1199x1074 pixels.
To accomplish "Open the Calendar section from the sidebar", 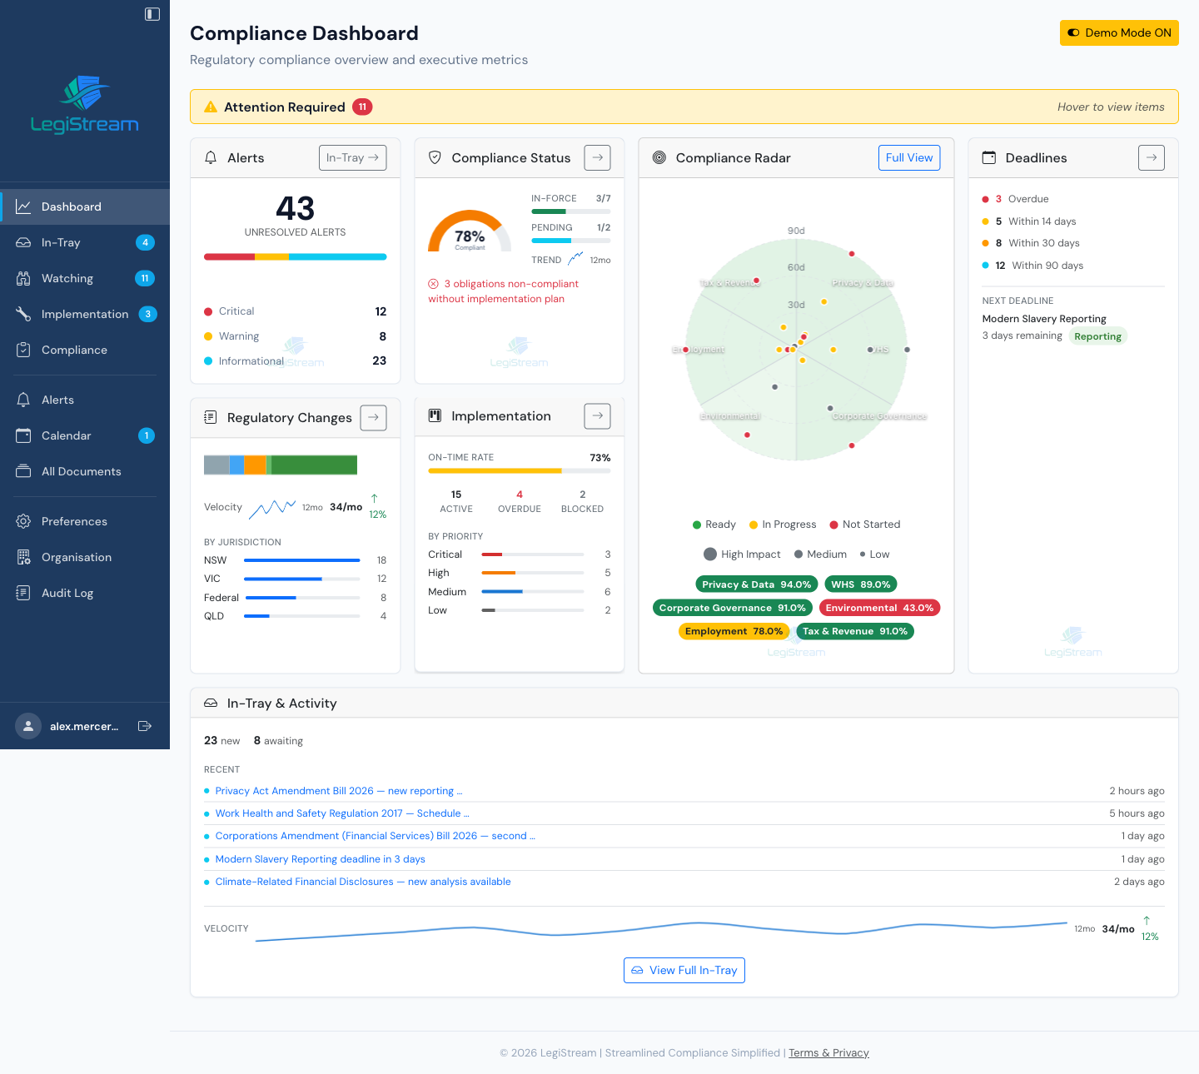I will click(23, 435).
